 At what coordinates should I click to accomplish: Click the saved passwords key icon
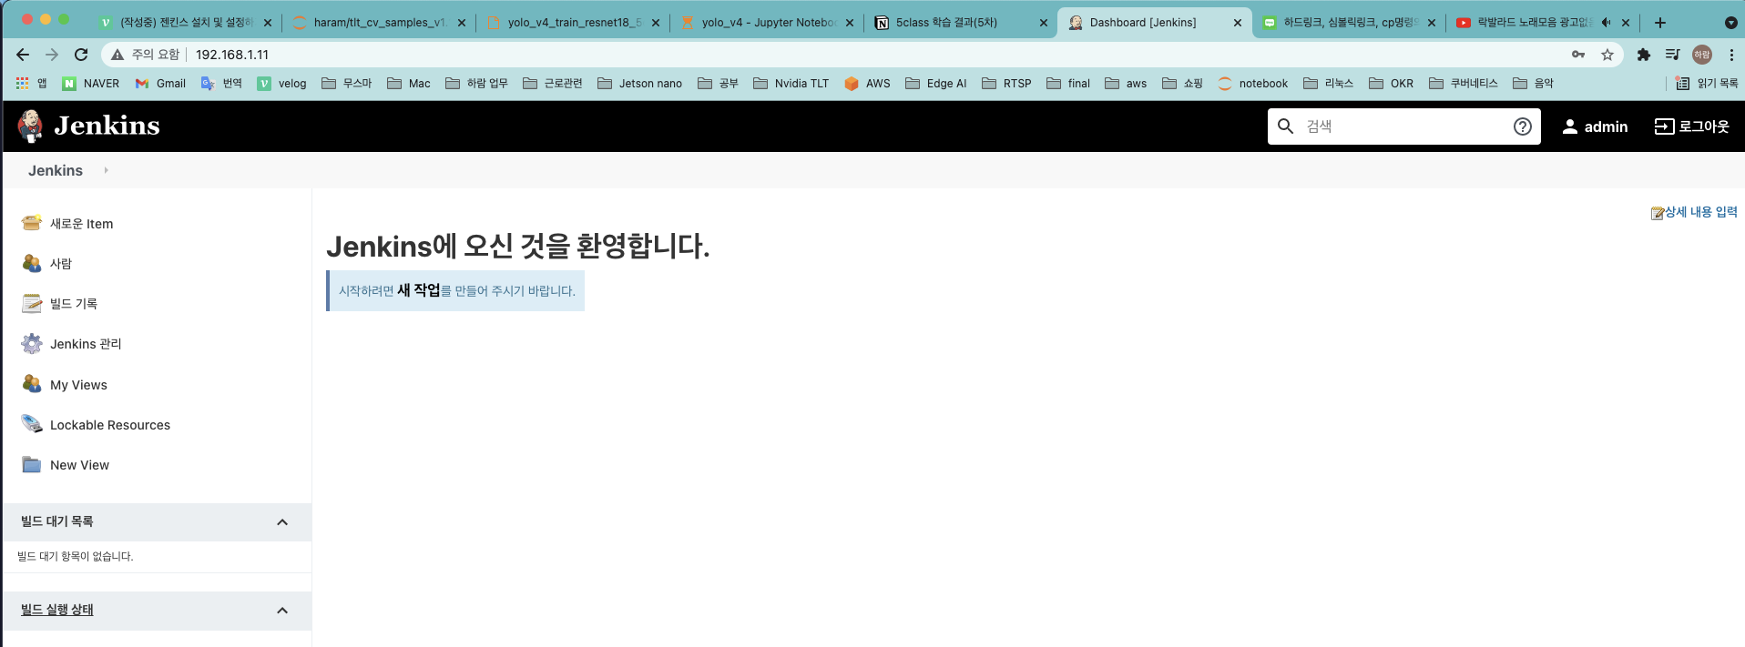click(x=1578, y=55)
